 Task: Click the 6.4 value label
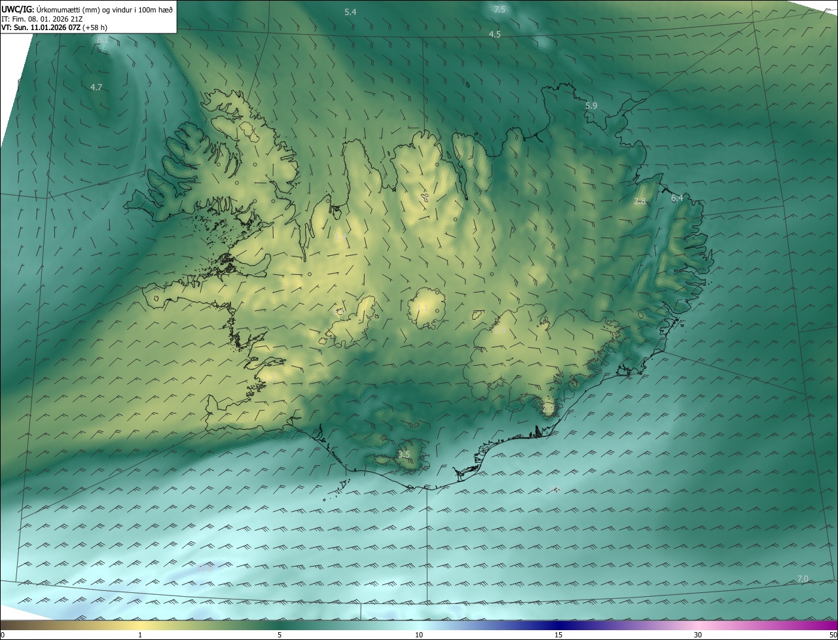[677, 198]
